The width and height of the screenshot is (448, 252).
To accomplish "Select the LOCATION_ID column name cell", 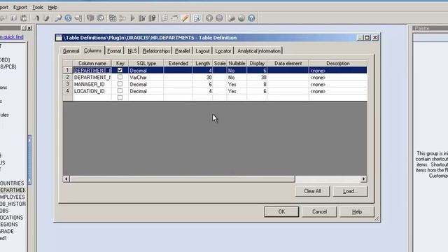I will [92, 91].
